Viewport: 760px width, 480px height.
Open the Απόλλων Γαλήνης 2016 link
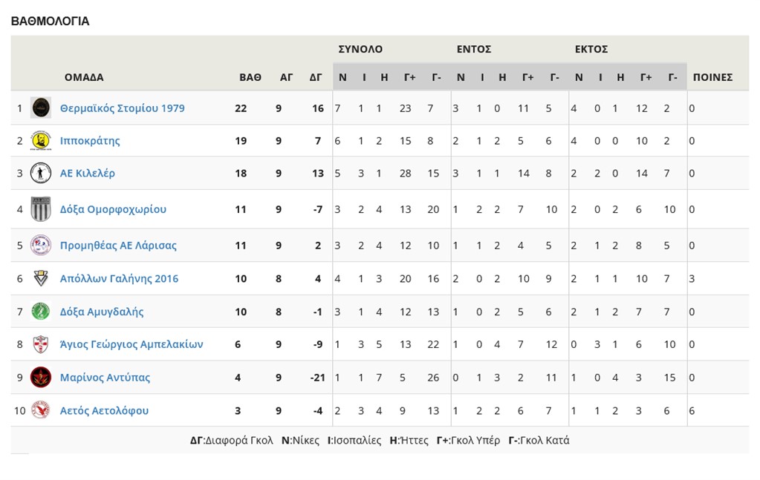tap(119, 279)
